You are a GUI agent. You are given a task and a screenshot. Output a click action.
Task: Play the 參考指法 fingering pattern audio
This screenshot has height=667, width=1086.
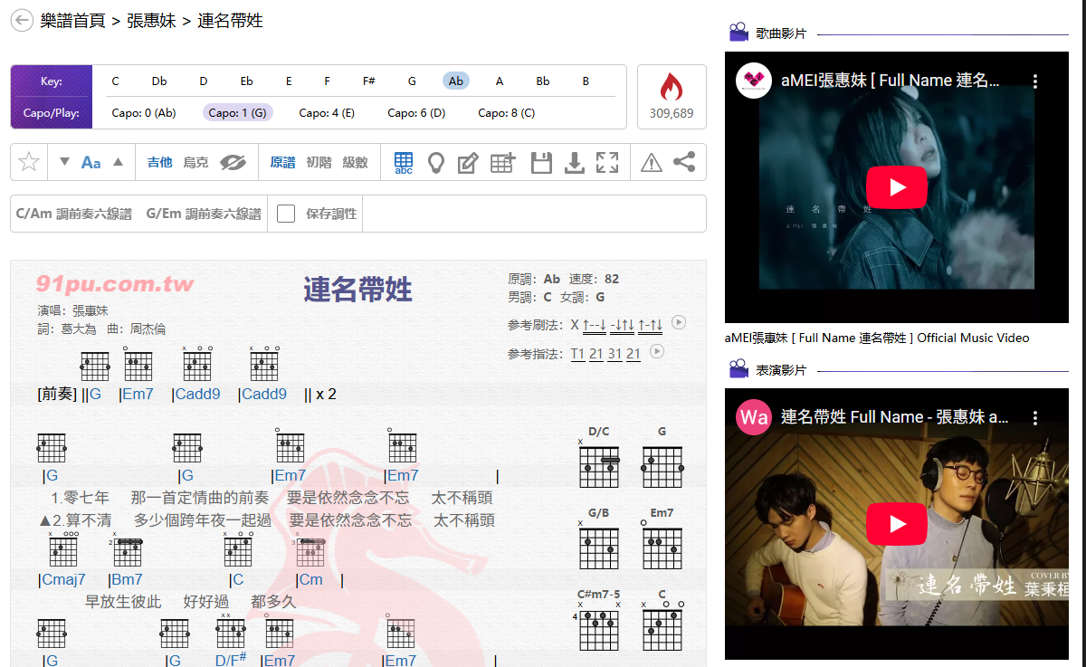coord(658,352)
